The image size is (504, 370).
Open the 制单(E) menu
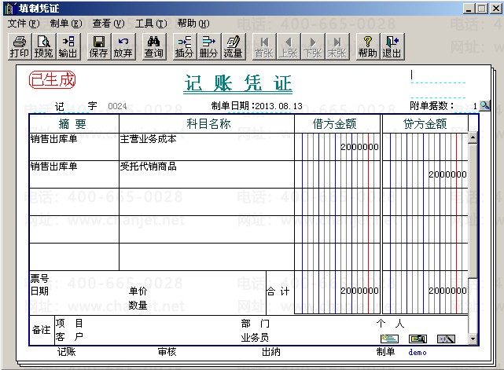[x=66, y=24]
